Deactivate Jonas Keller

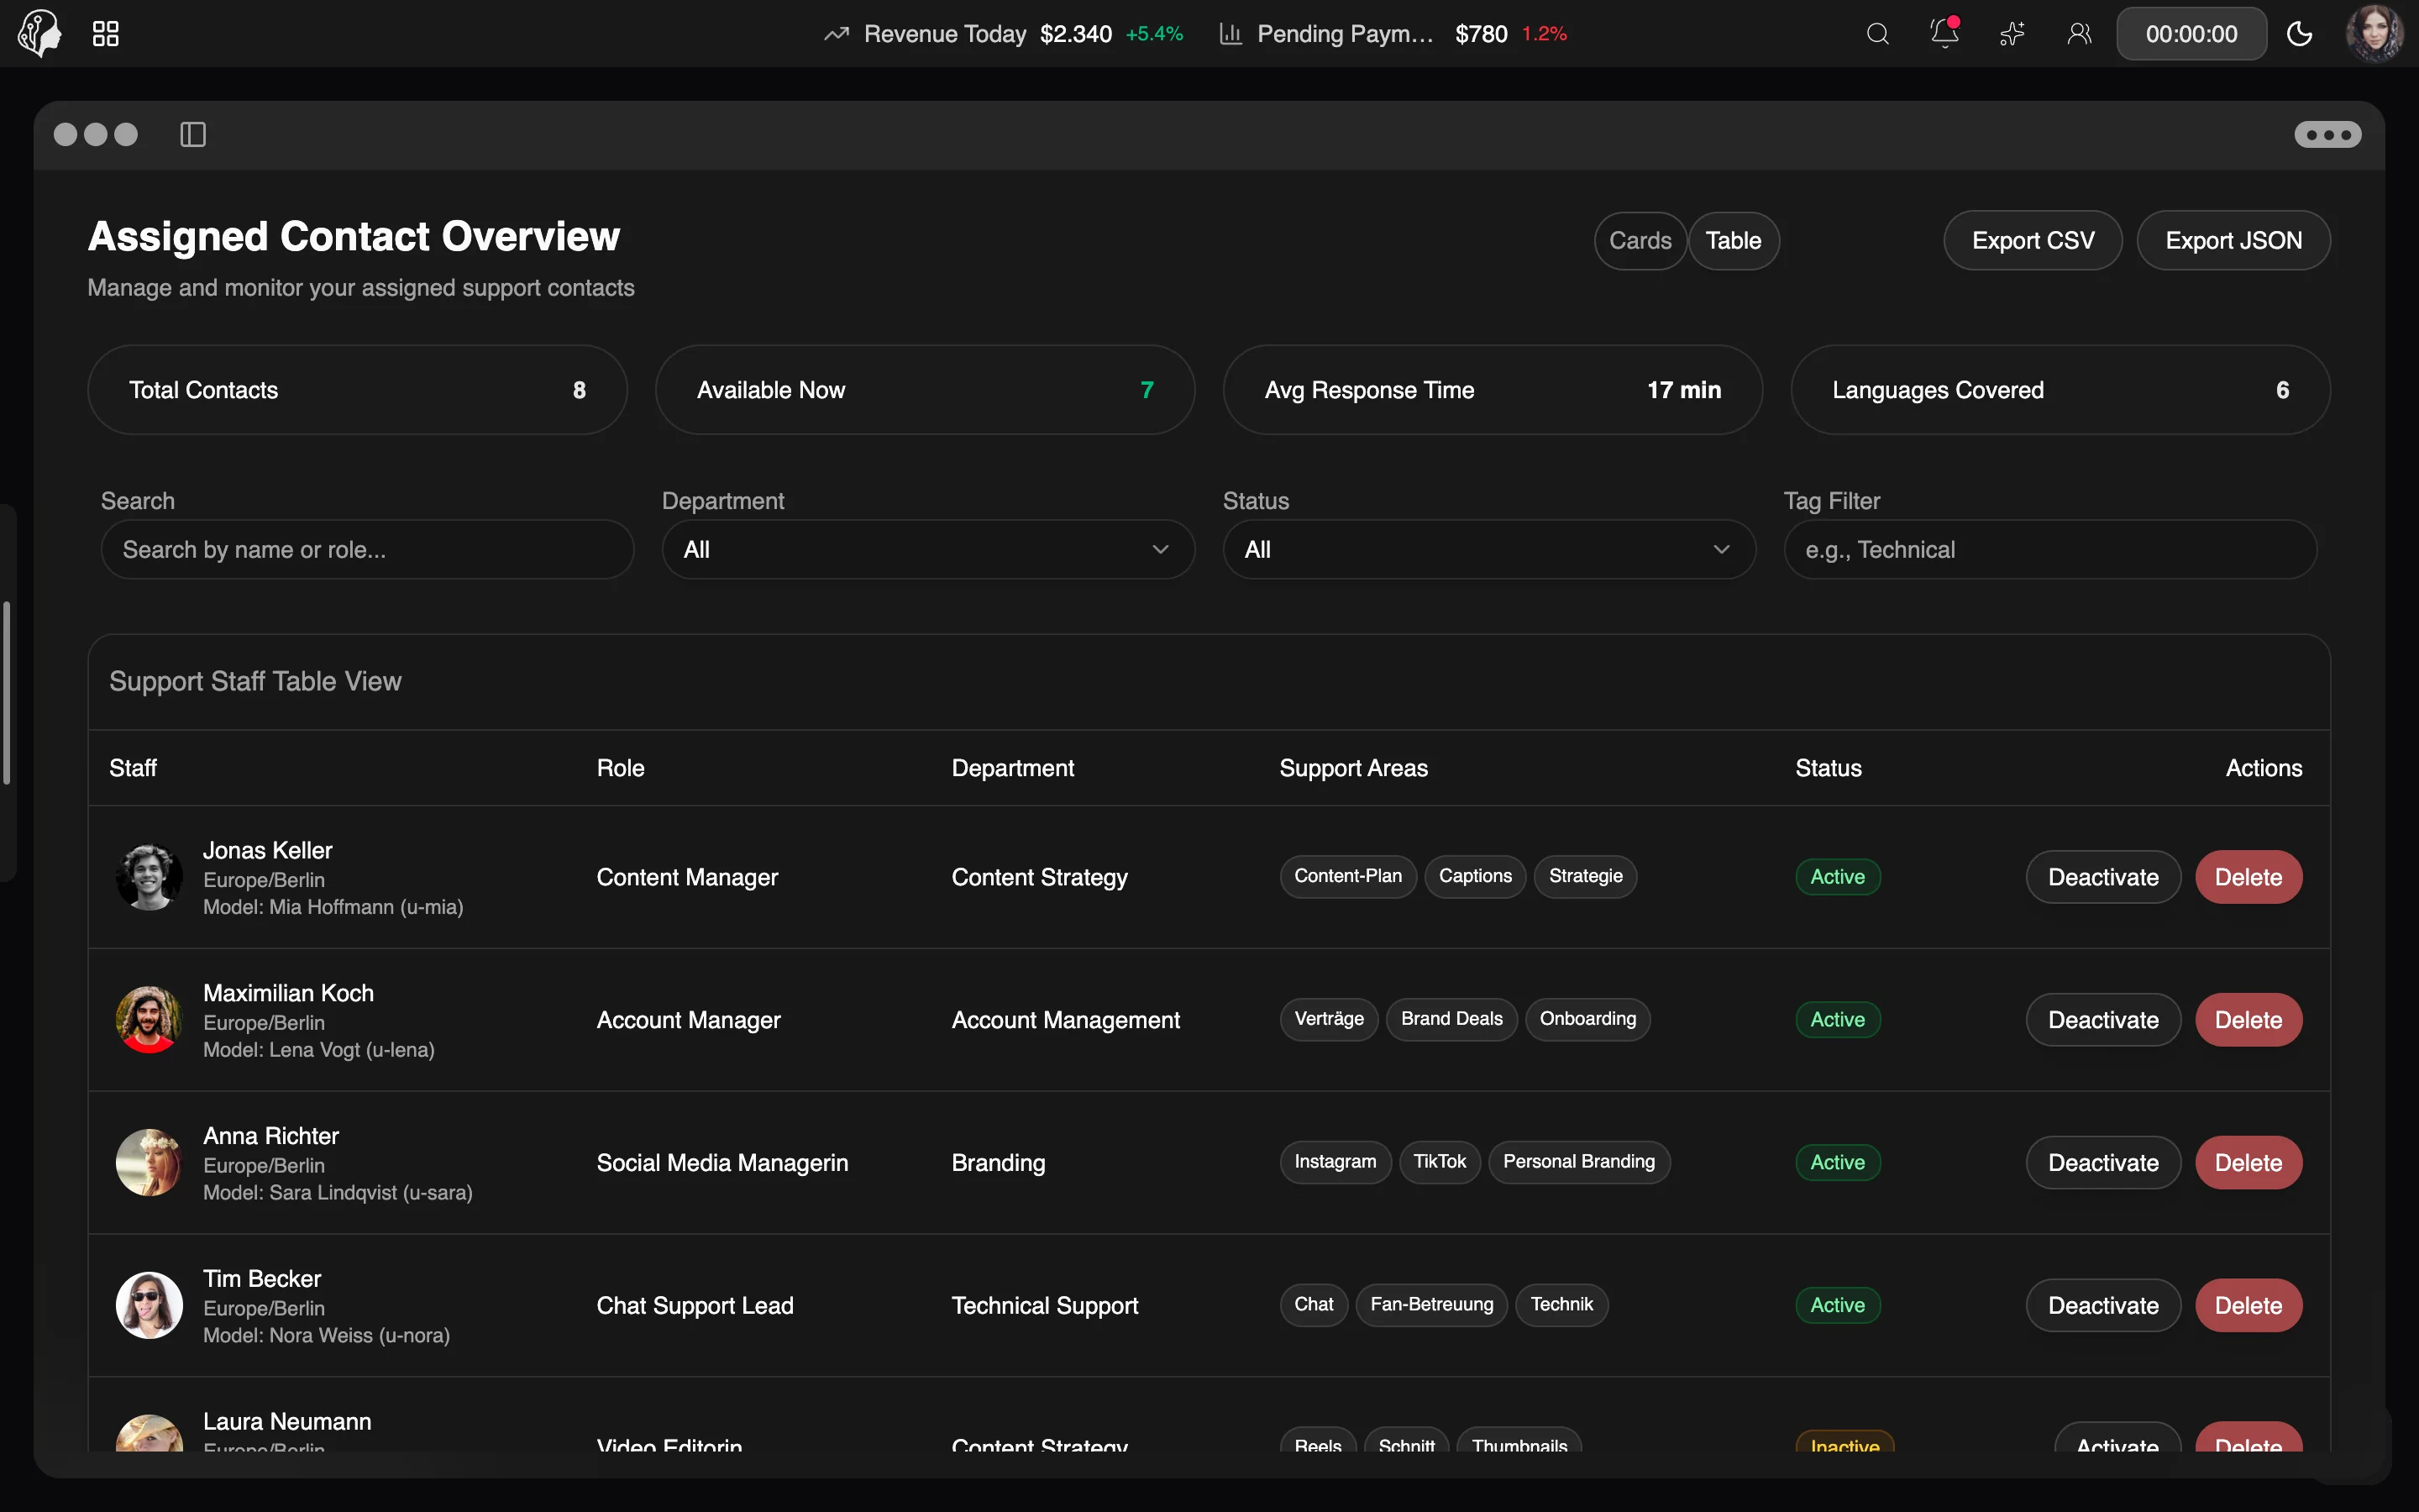click(x=2103, y=877)
